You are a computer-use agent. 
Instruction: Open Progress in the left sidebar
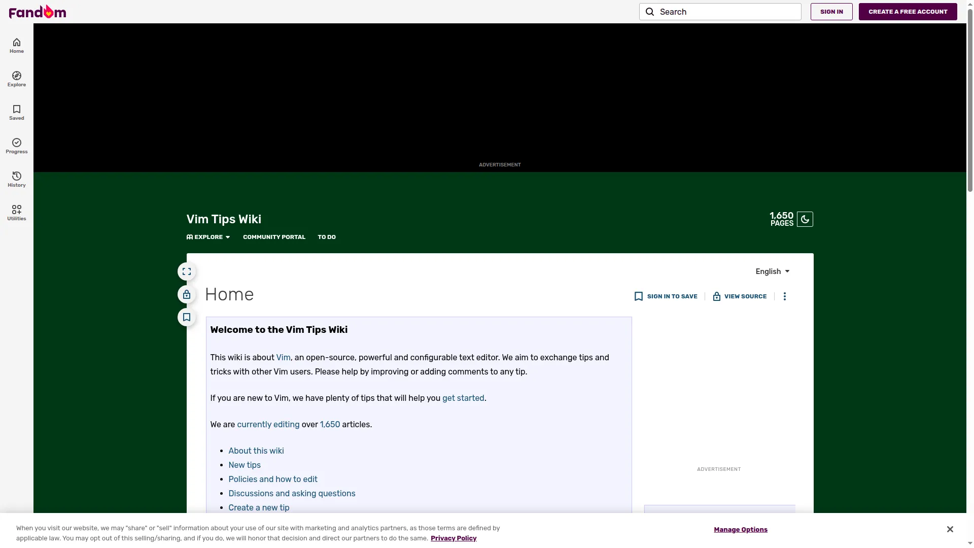pos(17,146)
